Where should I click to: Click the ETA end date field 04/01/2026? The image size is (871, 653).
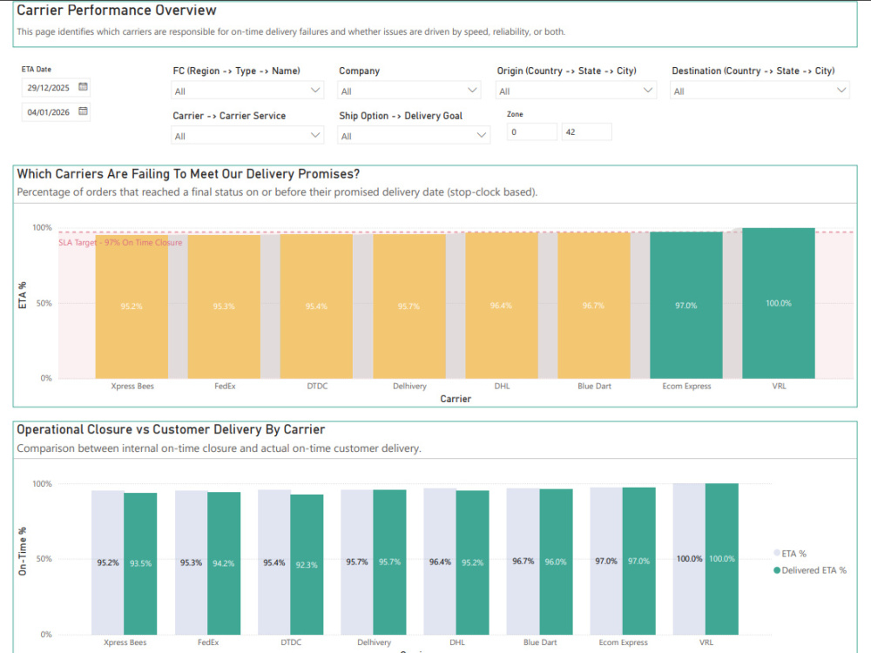pyautogui.click(x=56, y=111)
